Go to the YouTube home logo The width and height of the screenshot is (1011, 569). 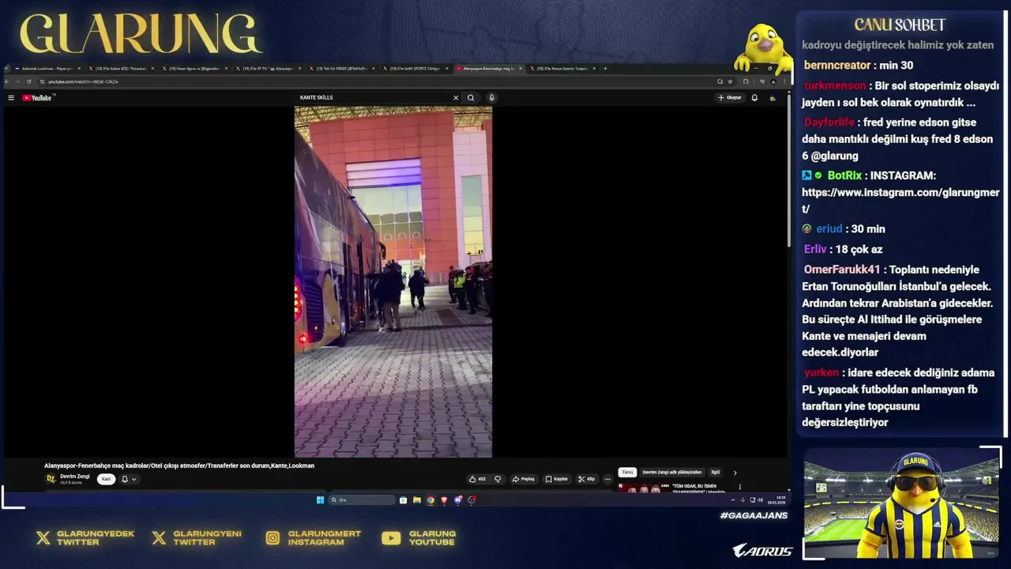[37, 98]
